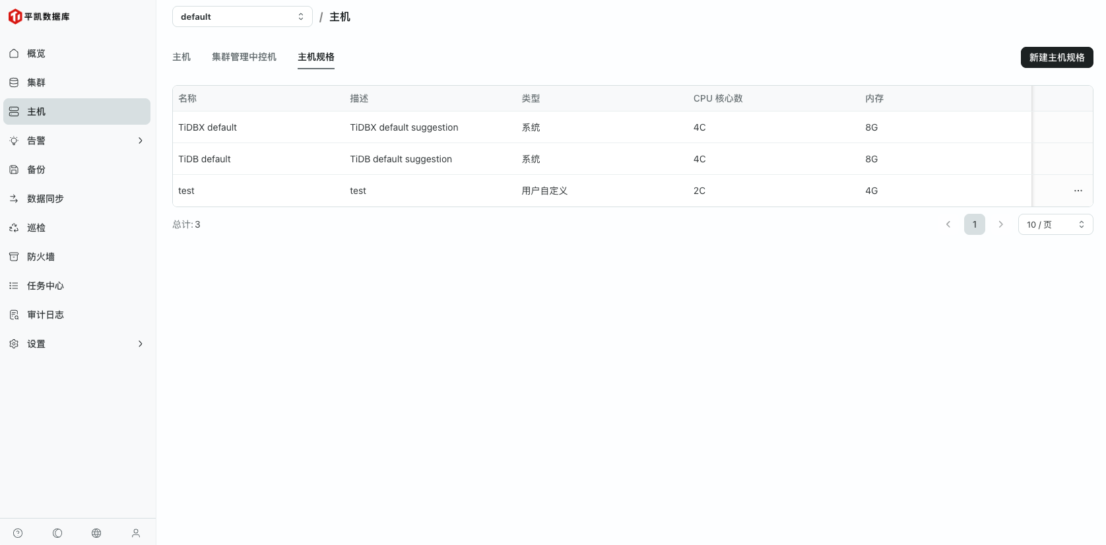The width and height of the screenshot is (1106, 545).
Task: Switch to the 主机 tab
Action: [181, 57]
